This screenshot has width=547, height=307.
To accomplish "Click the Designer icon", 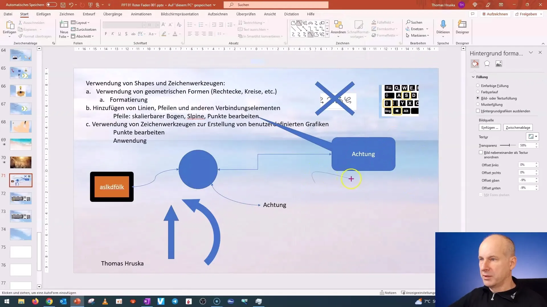I will (x=462, y=24).
